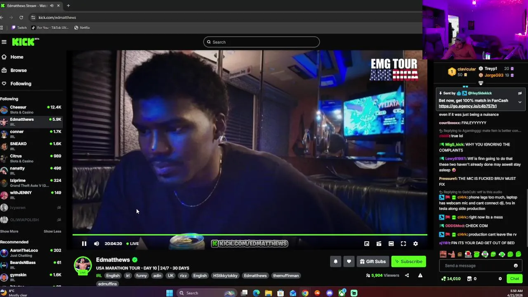The height and width of the screenshot is (297, 528).
Task: Click the edmuffins tag
Action: tap(108, 284)
